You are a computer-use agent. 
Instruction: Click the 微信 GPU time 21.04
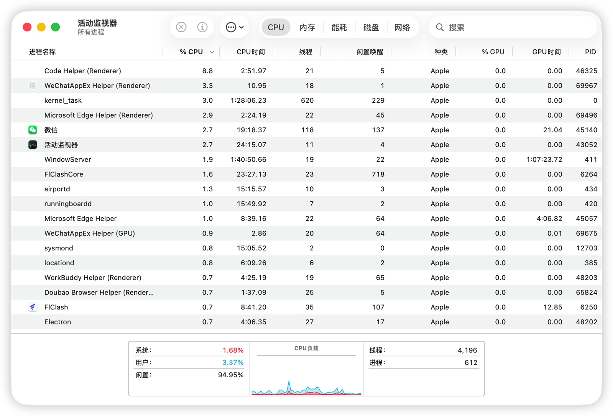click(553, 130)
